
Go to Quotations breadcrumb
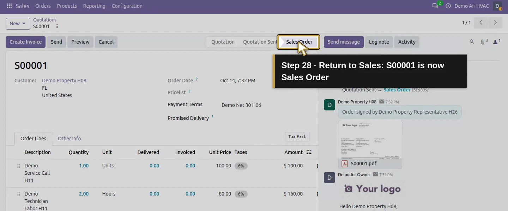(45, 20)
